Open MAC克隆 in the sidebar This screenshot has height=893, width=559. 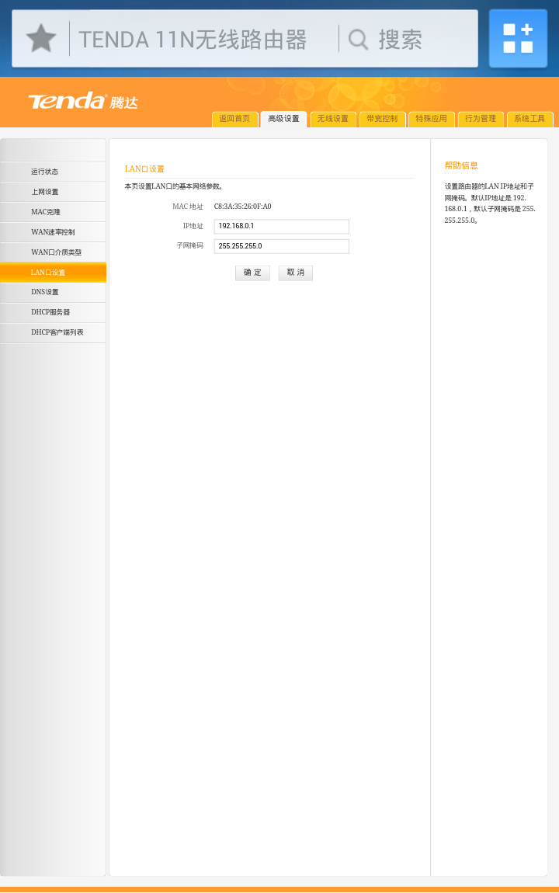53,212
